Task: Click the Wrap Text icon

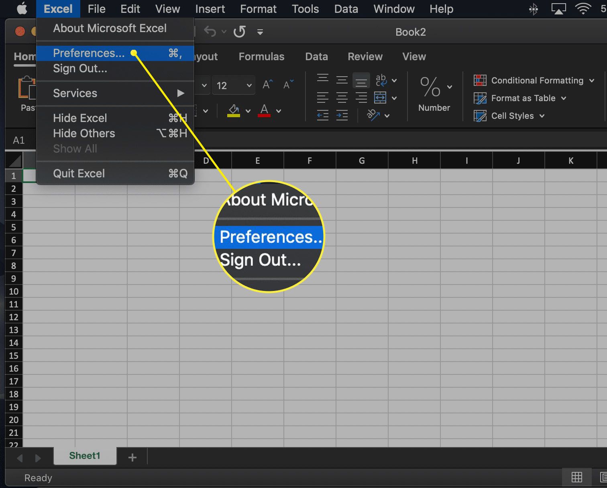Action: tap(381, 80)
